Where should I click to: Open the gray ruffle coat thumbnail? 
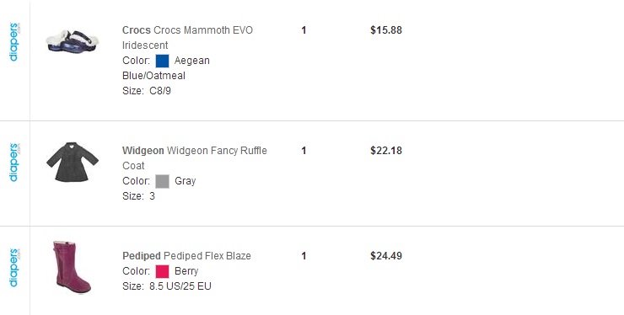[73, 162]
